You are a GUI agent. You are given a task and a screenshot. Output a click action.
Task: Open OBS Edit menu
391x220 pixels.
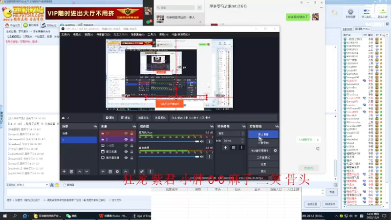click(x=77, y=34)
